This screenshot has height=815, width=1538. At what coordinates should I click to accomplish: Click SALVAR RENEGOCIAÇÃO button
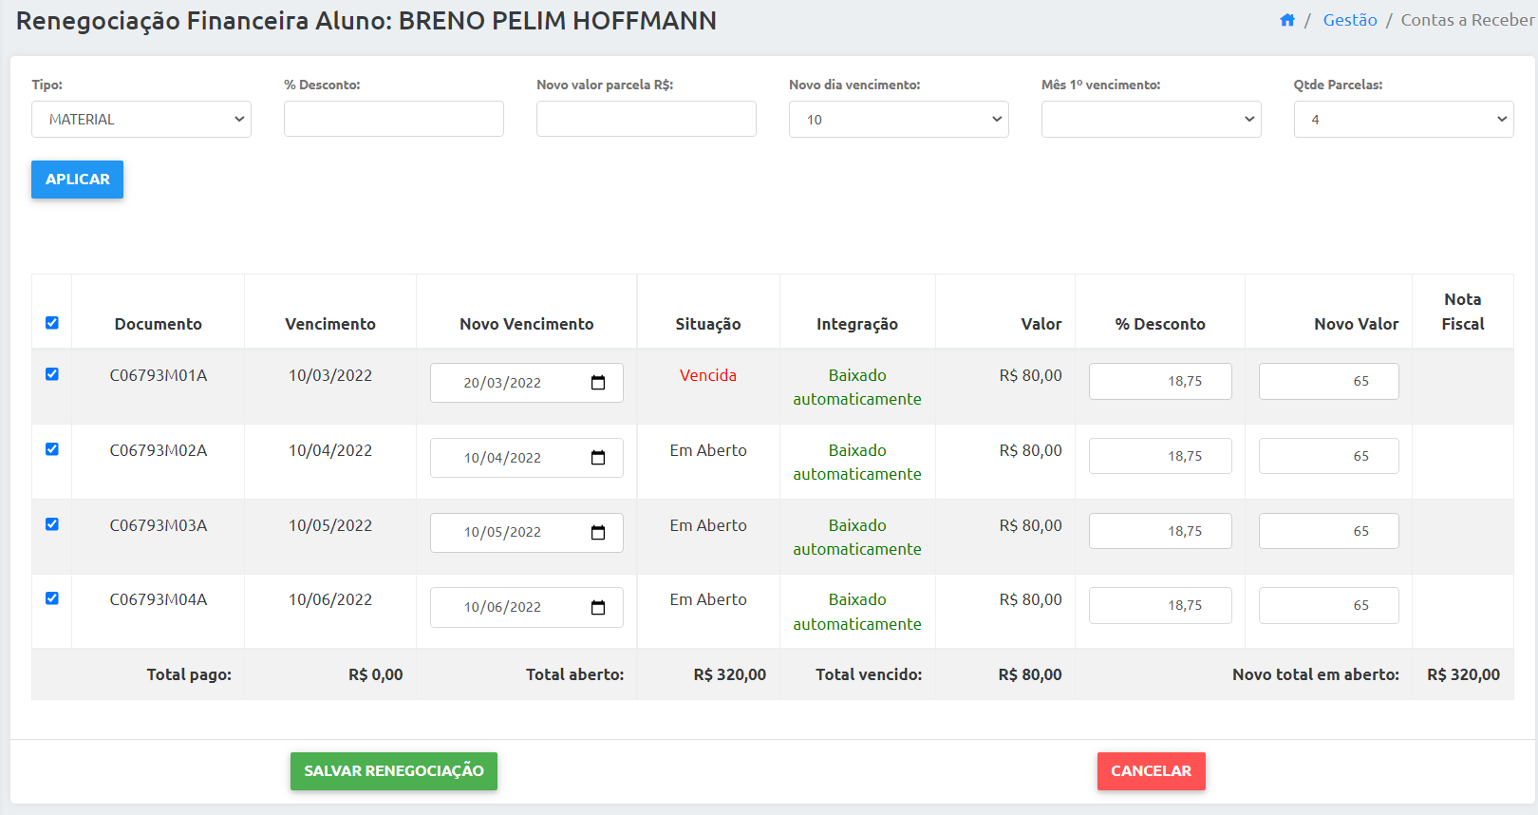393,771
